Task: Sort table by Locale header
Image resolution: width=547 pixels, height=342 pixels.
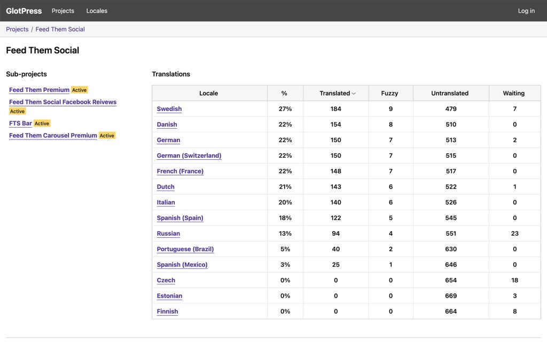Action: pyautogui.click(x=209, y=93)
